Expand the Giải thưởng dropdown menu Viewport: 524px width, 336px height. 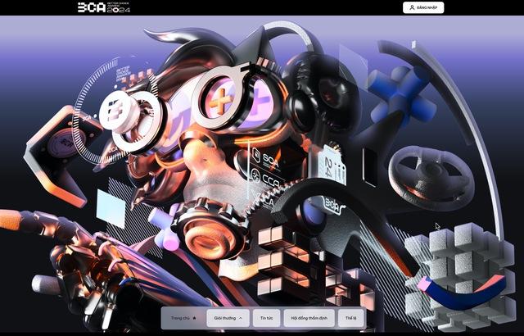pos(227,317)
